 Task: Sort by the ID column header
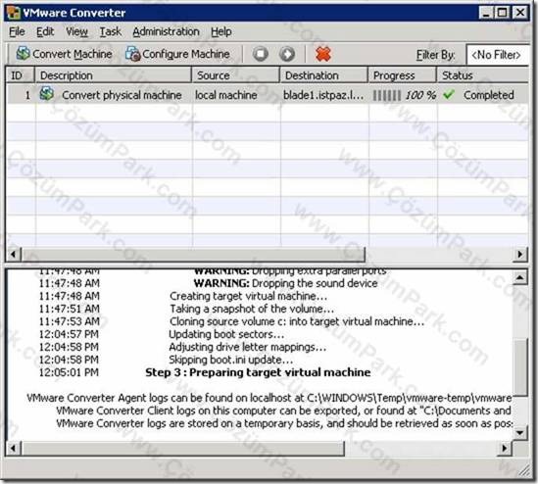[x=21, y=75]
